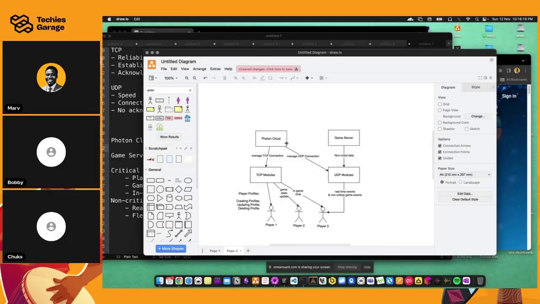Select the stick-figure actor shape in search results
The image size is (540, 304).
[x=150, y=100]
